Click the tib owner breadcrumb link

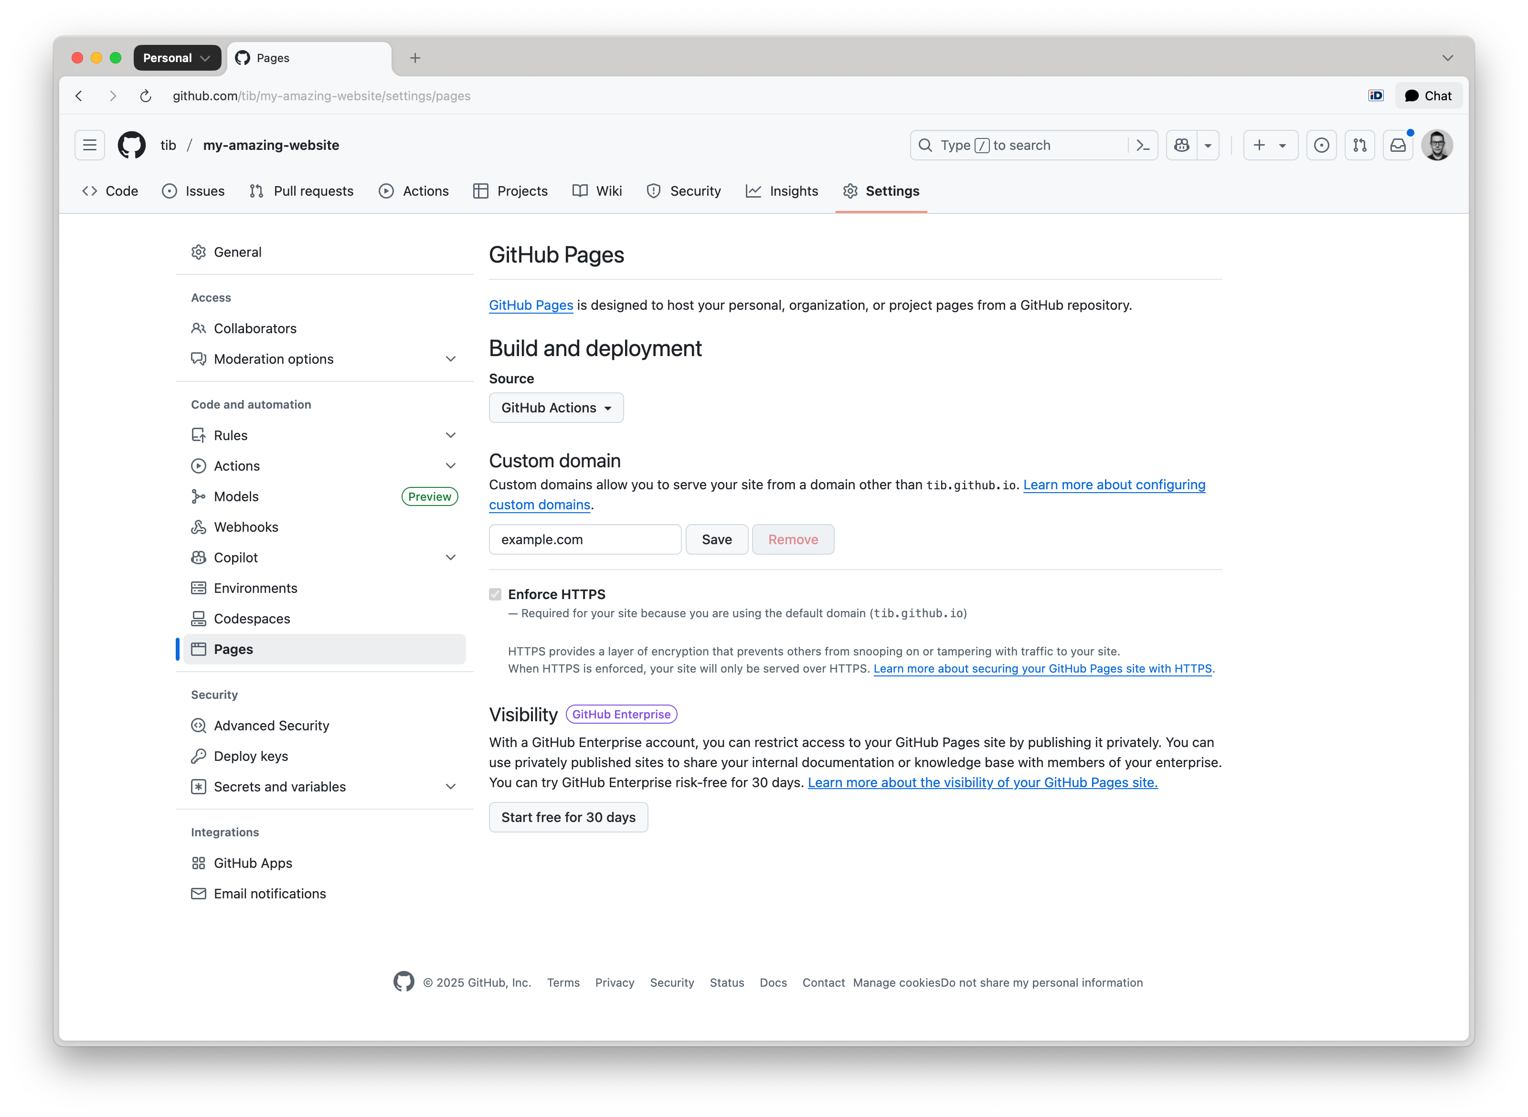pyautogui.click(x=169, y=146)
